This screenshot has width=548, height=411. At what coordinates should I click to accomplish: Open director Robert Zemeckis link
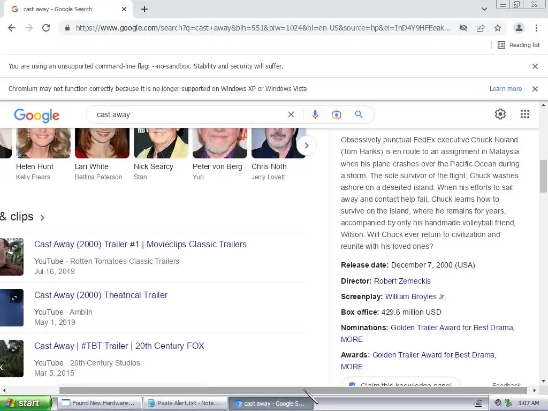[402, 281]
